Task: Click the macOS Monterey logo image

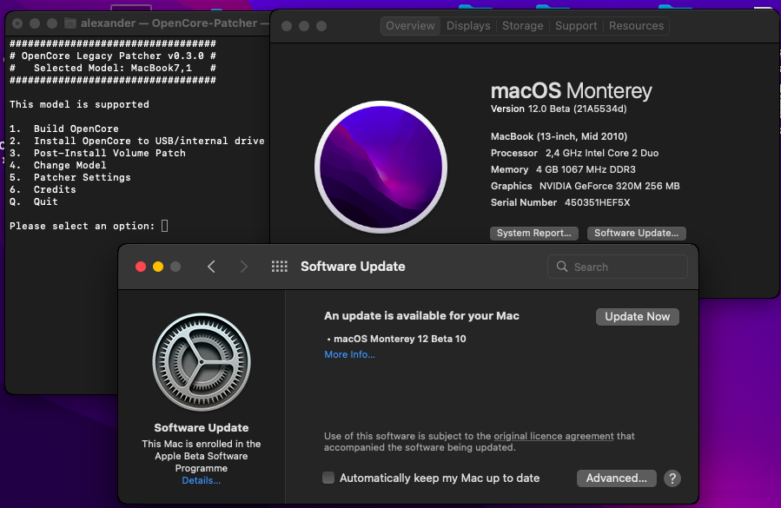Action: (x=381, y=168)
